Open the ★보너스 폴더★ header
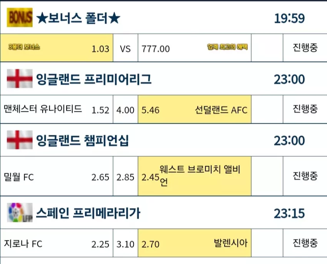Viewport: 327px width, 264px height. (163, 18)
